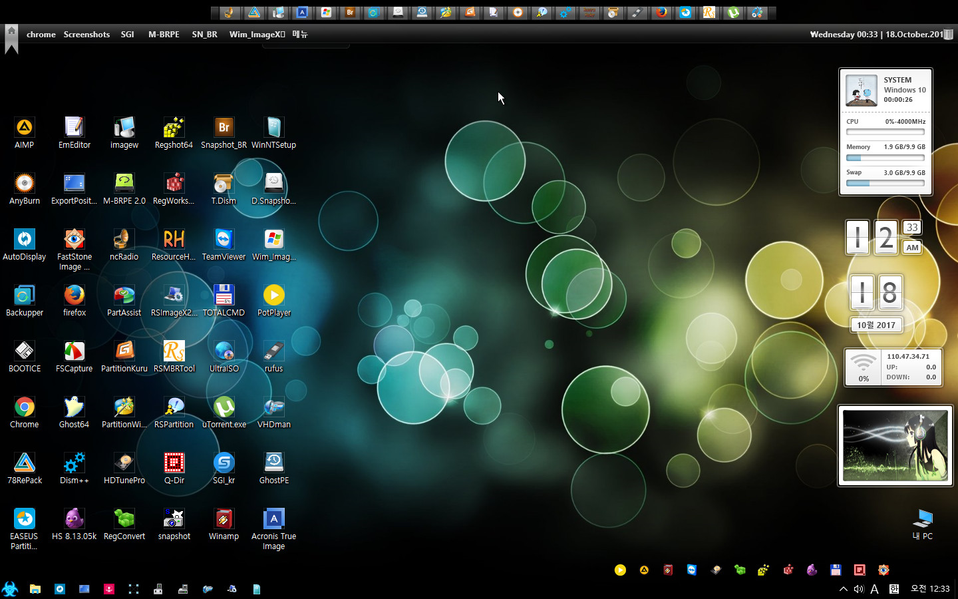This screenshot has height=599, width=958.
Task: Open the FSCapture desktop icon
Action: tap(75, 357)
